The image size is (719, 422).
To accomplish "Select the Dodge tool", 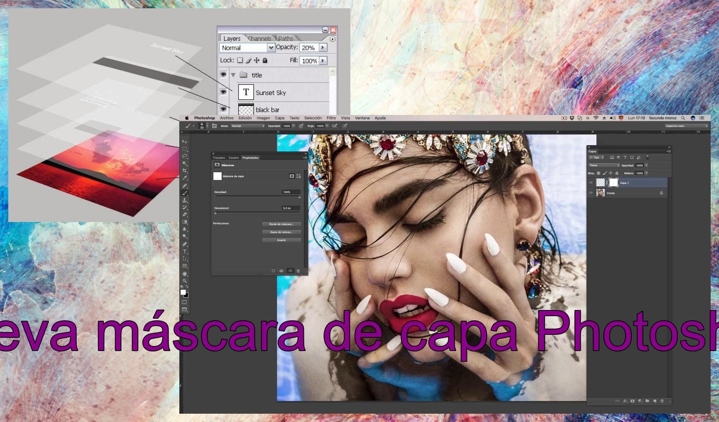I will pos(185,236).
